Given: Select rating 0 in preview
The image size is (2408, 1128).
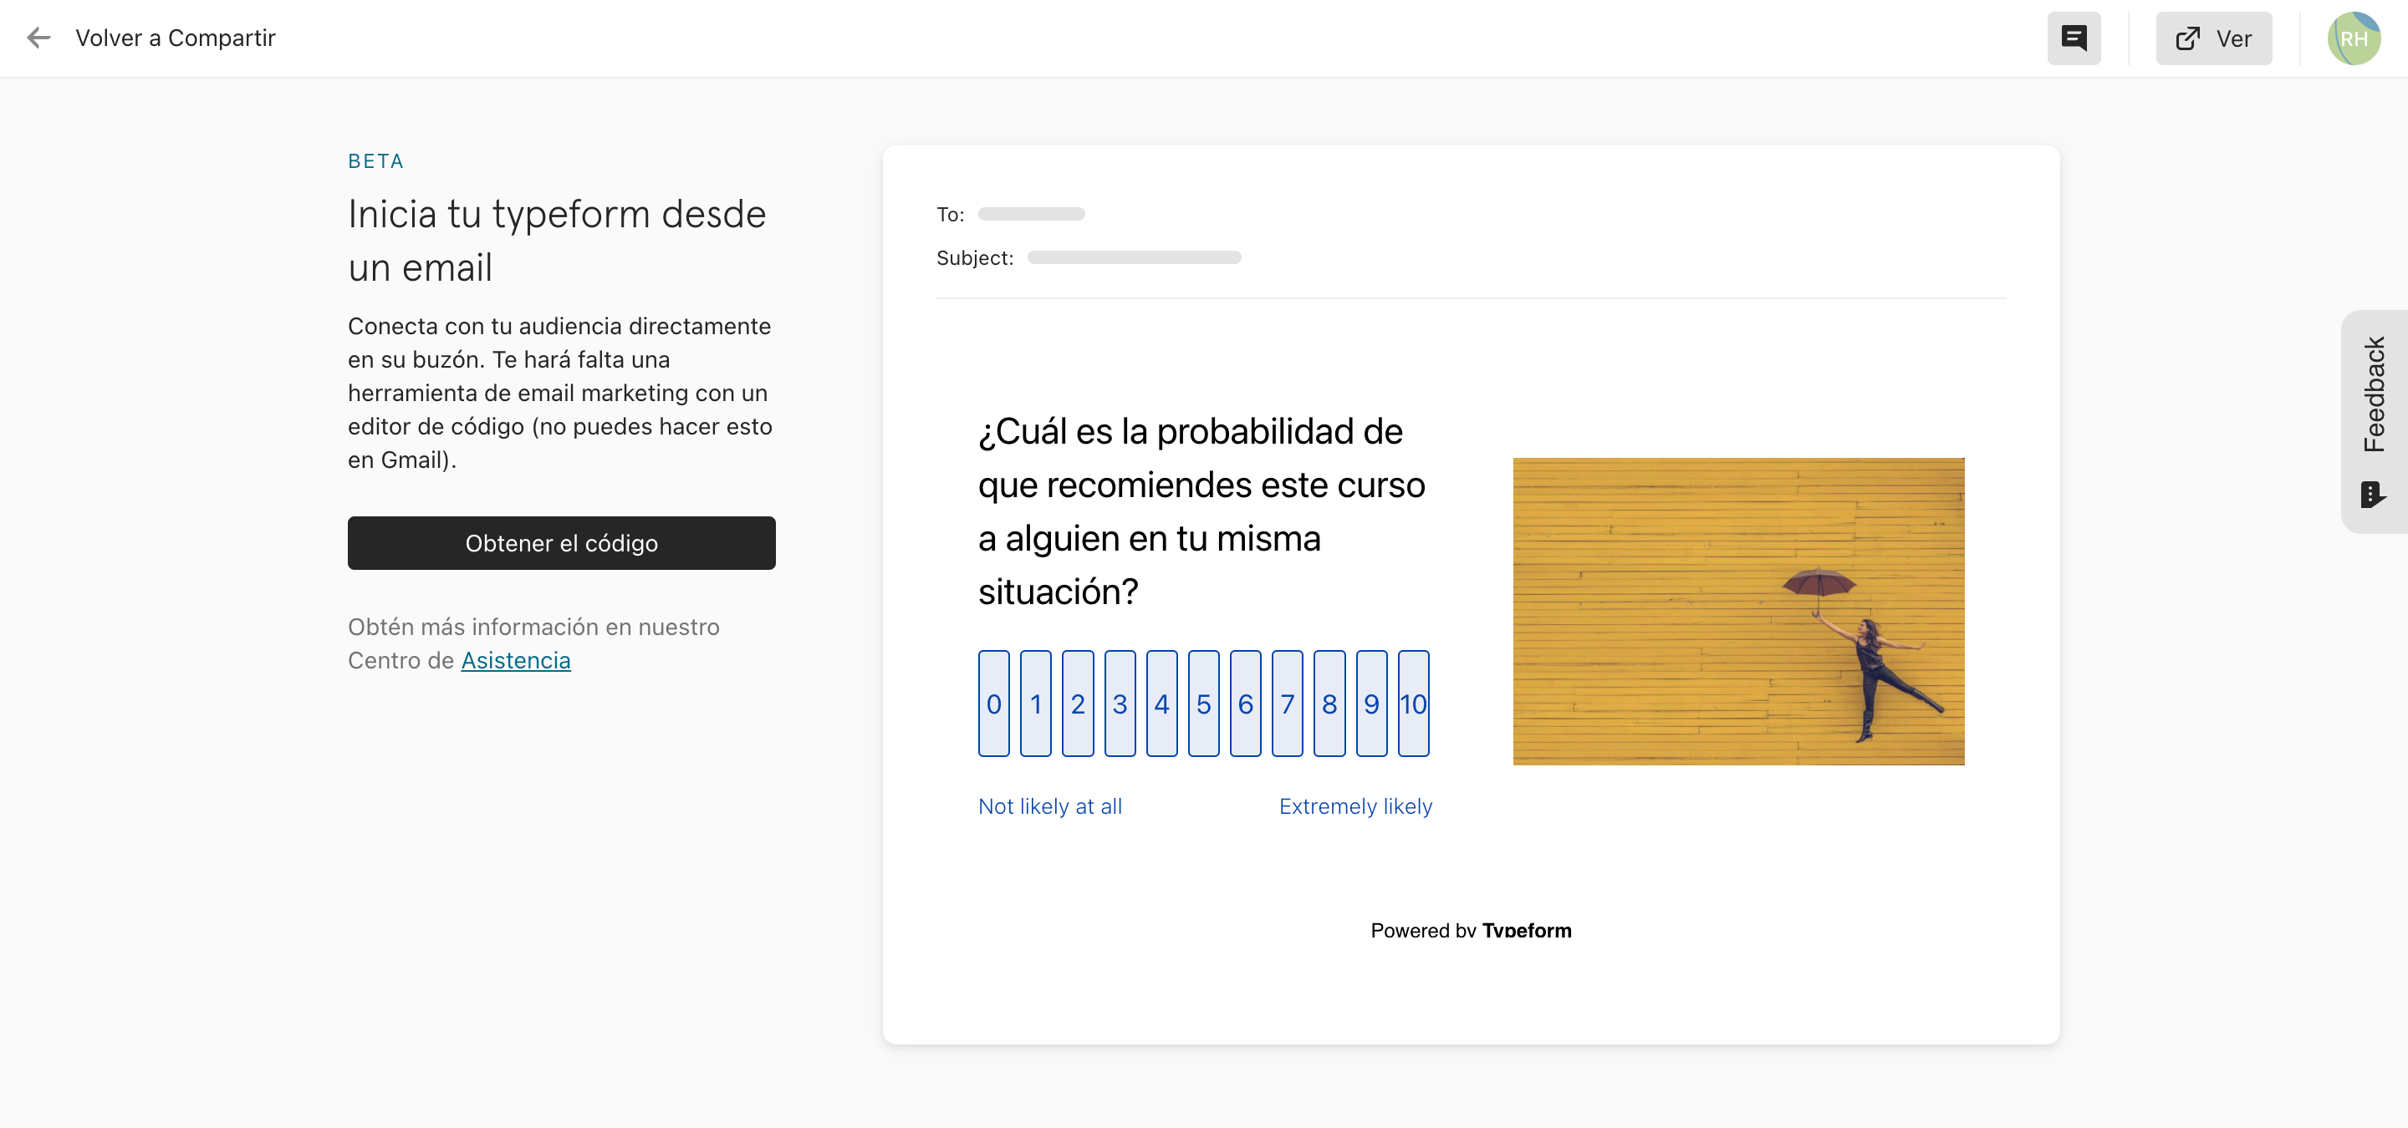Looking at the screenshot, I should pyautogui.click(x=993, y=704).
